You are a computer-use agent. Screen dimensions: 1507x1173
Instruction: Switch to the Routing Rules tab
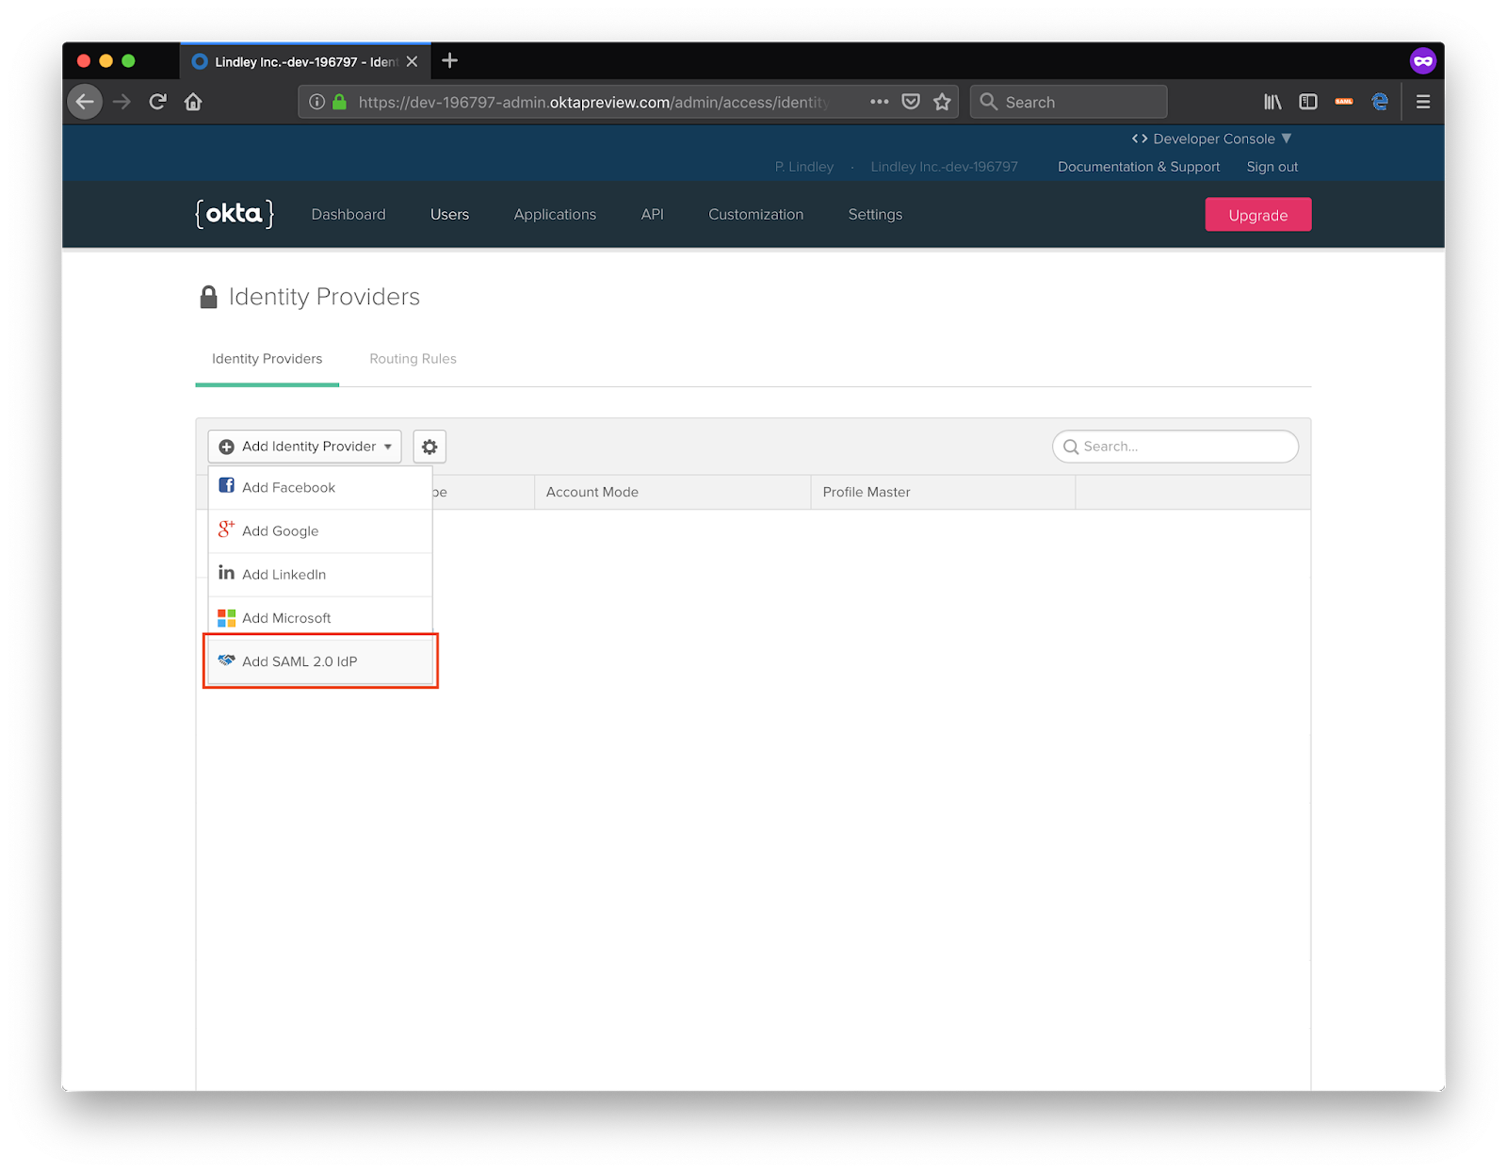tap(413, 359)
